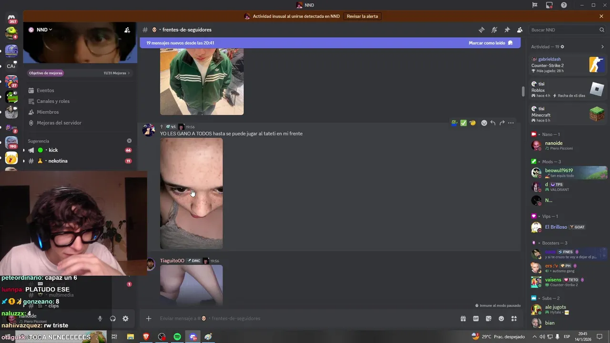
Task: Open gabrieldash Counter-Strike 2 activity card
Action: pos(568,65)
